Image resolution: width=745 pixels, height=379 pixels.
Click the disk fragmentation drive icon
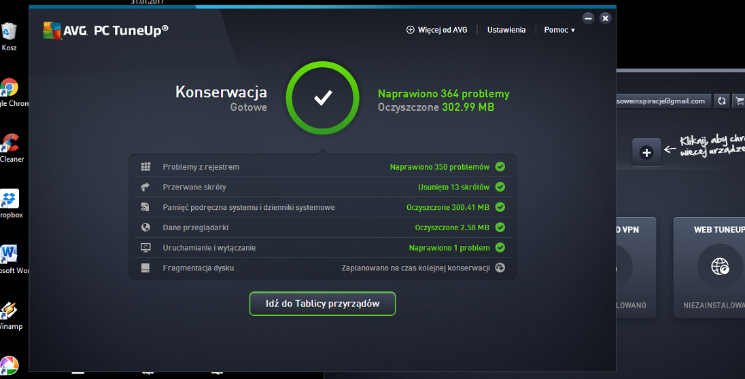[x=145, y=268]
